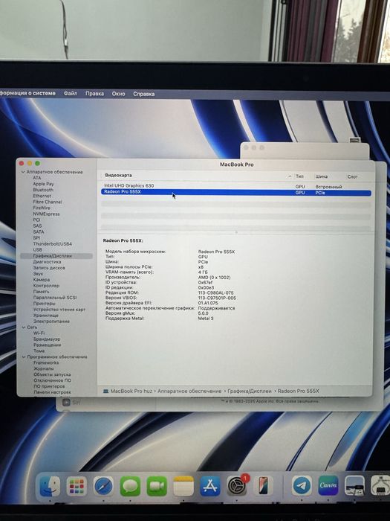
Task: Select Thunderbolt/USB4 in the sidebar
Action: 53,243
